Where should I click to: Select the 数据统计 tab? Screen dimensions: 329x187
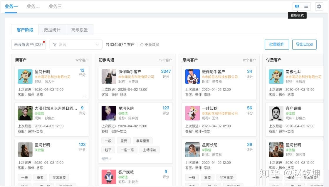pos(52,30)
